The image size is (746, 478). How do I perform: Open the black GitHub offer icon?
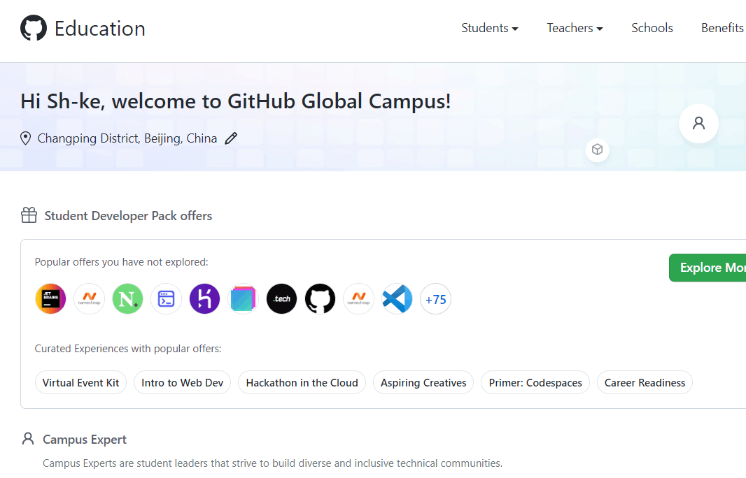coord(321,299)
